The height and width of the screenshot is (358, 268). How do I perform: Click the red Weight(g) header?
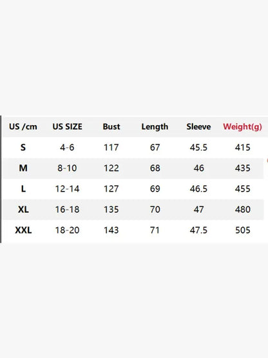[x=242, y=126]
